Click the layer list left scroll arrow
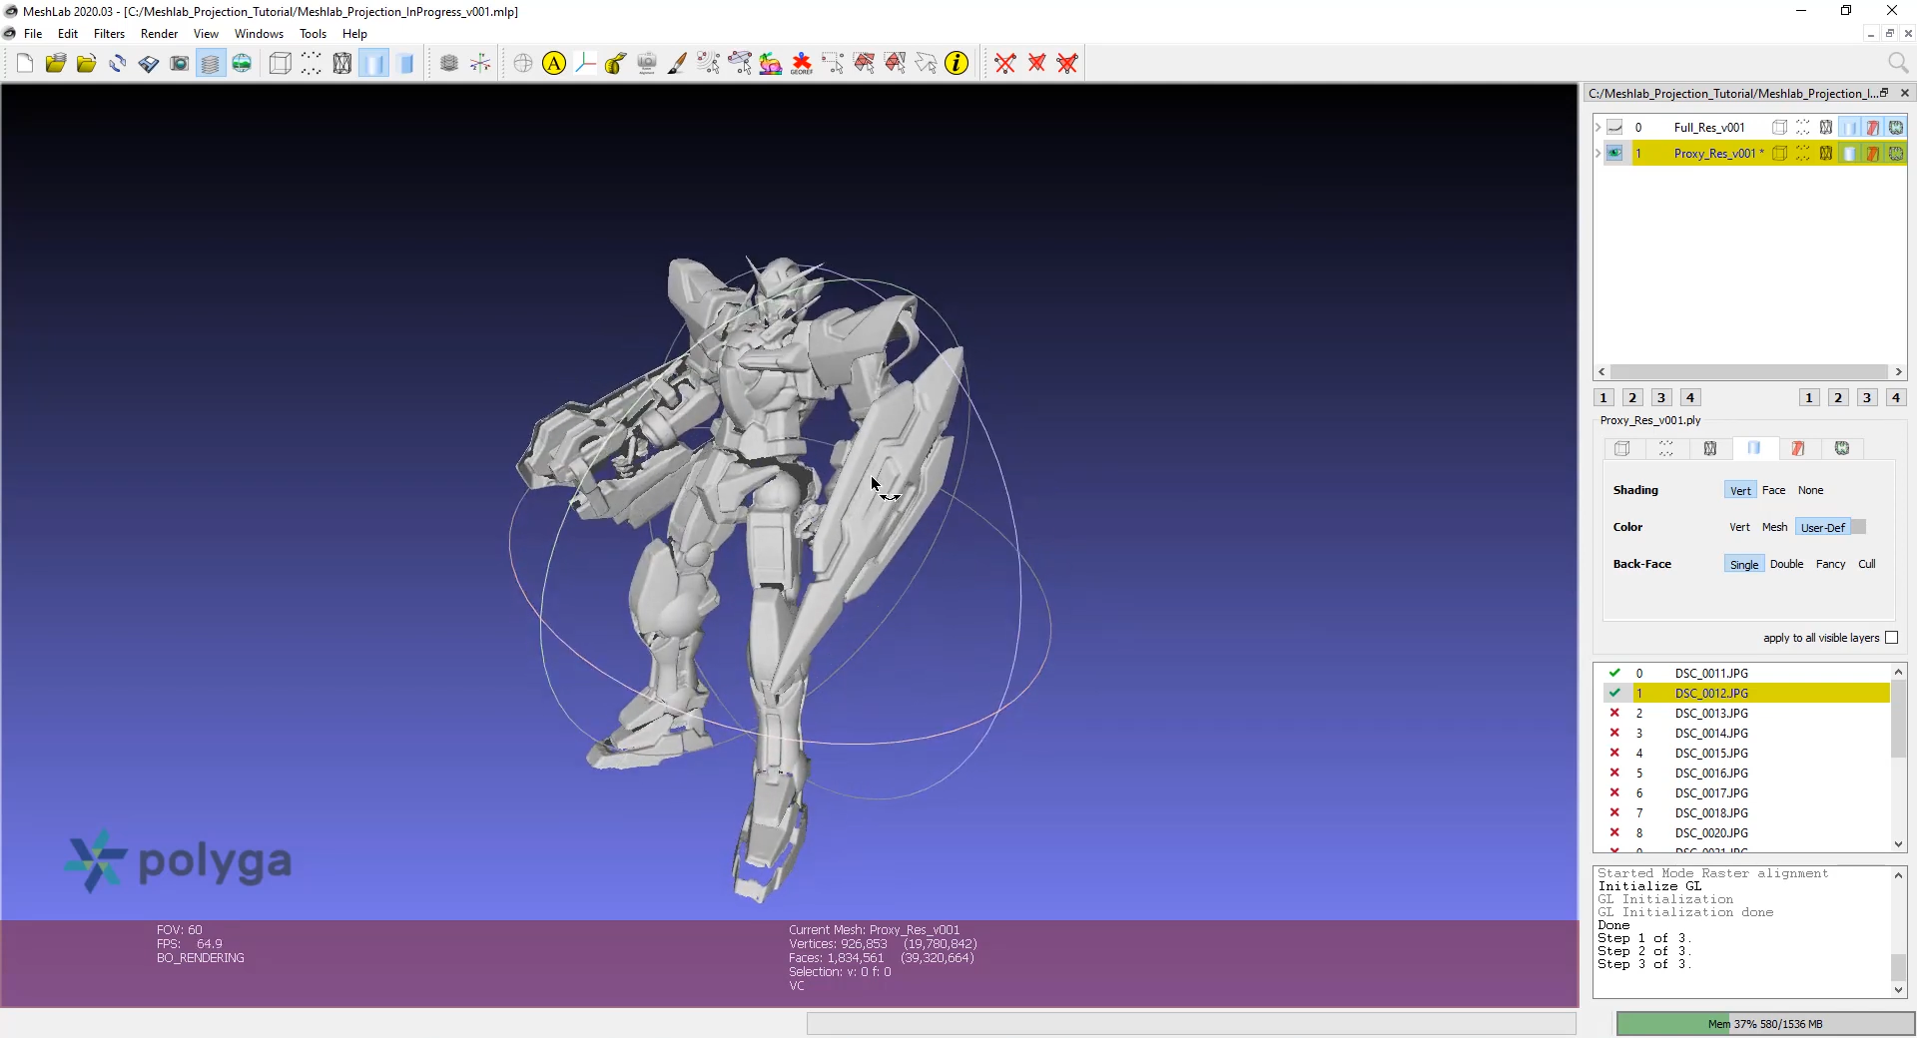The image size is (1917, 1038). 1602,372
